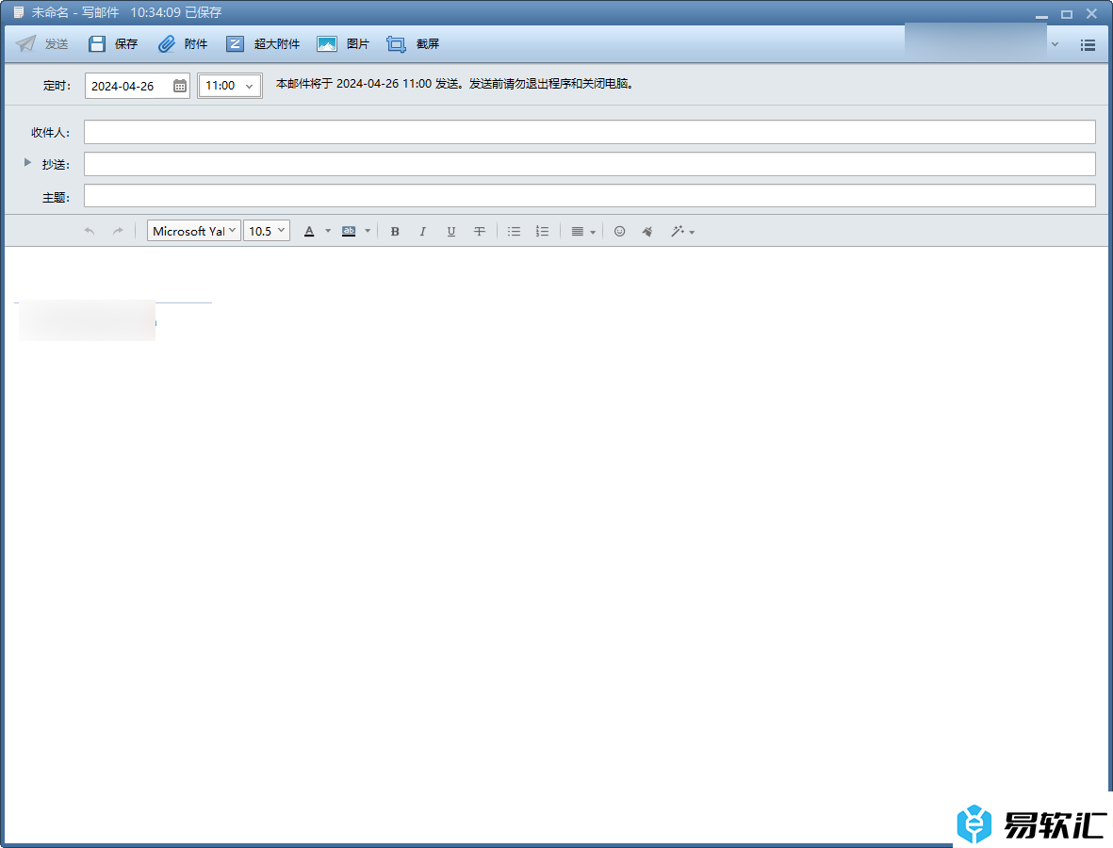Add an attachment via 附件 paperclip
The width and height of the screenshot is (1113, 848).
pos(183,44)
